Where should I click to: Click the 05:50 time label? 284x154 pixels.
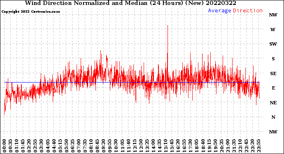coord(66,146)
